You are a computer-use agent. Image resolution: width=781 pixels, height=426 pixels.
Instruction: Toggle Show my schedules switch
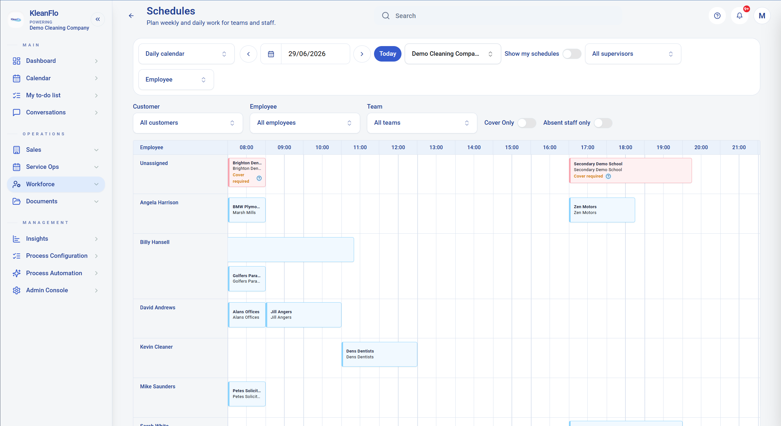572,54
